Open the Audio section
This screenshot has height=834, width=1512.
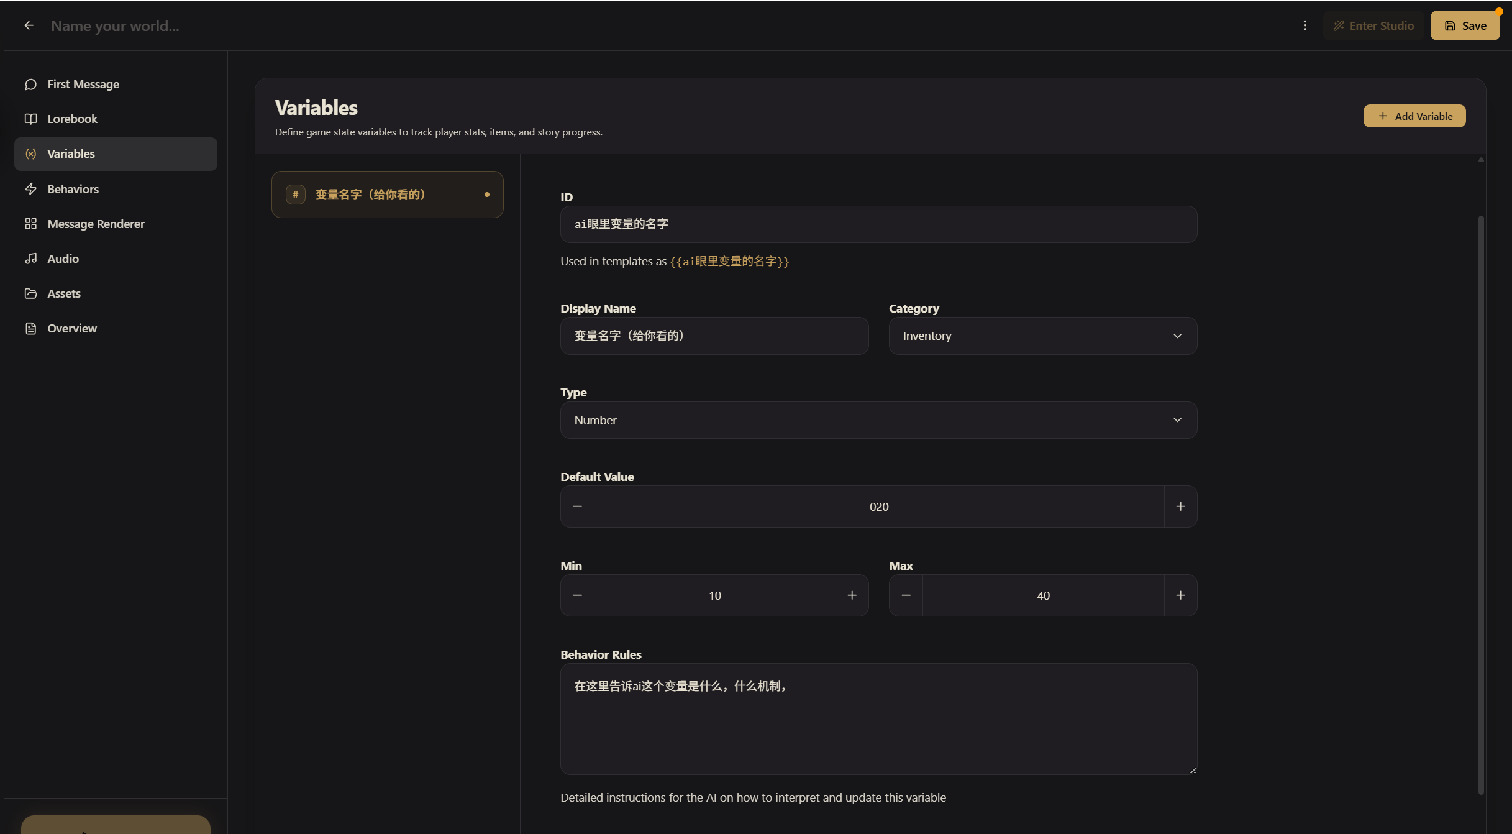[63, 259]
